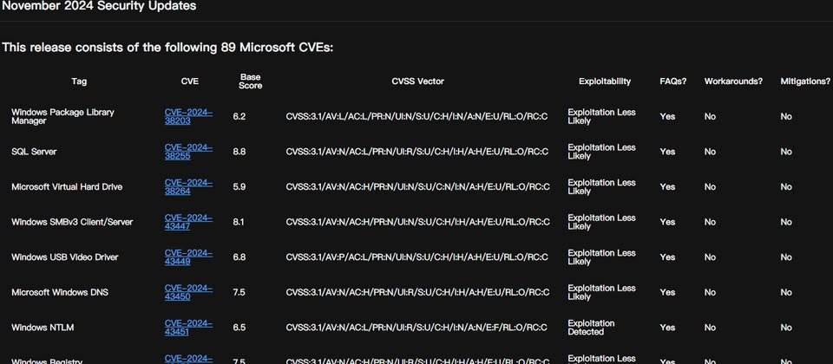Select the CVSS vector for Windows Package Library Manager
Viewport: 833px width, 364px height.
pos(416,116)
